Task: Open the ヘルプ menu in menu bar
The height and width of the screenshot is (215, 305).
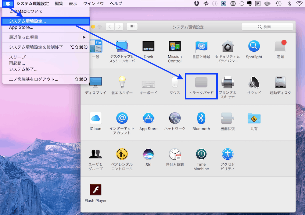Action: coord(116,3)
